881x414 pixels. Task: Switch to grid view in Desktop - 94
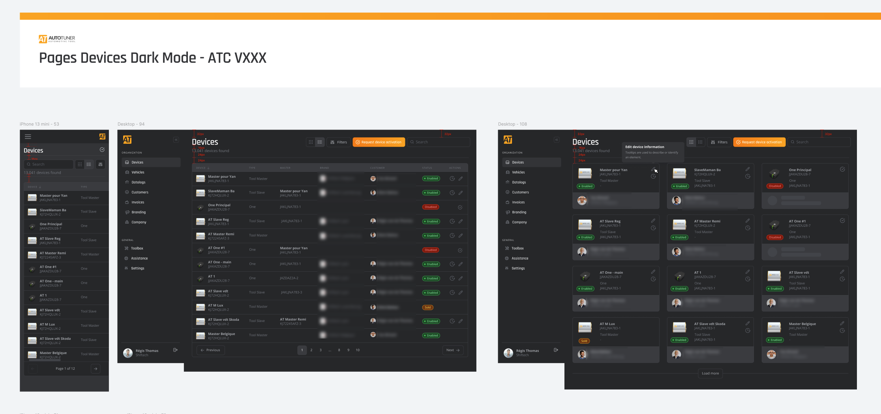point(311,142)
